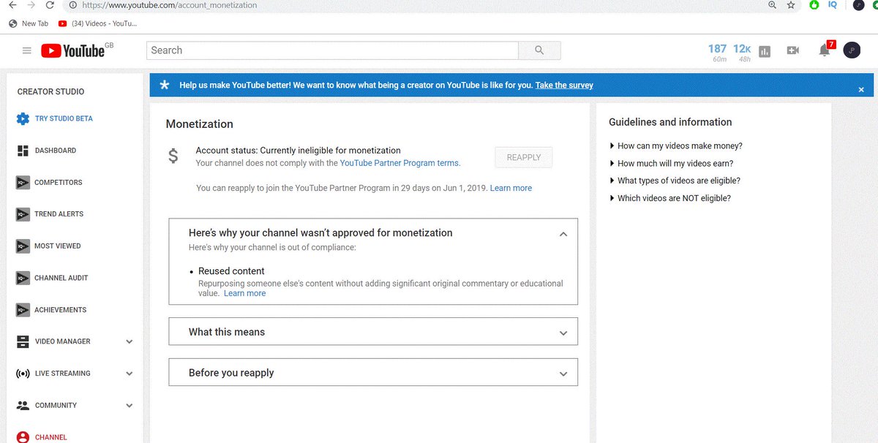This screenshot has height=443, width=878.
Task: Open the vidIQ IQ browser extension
Action: point(833,4)
